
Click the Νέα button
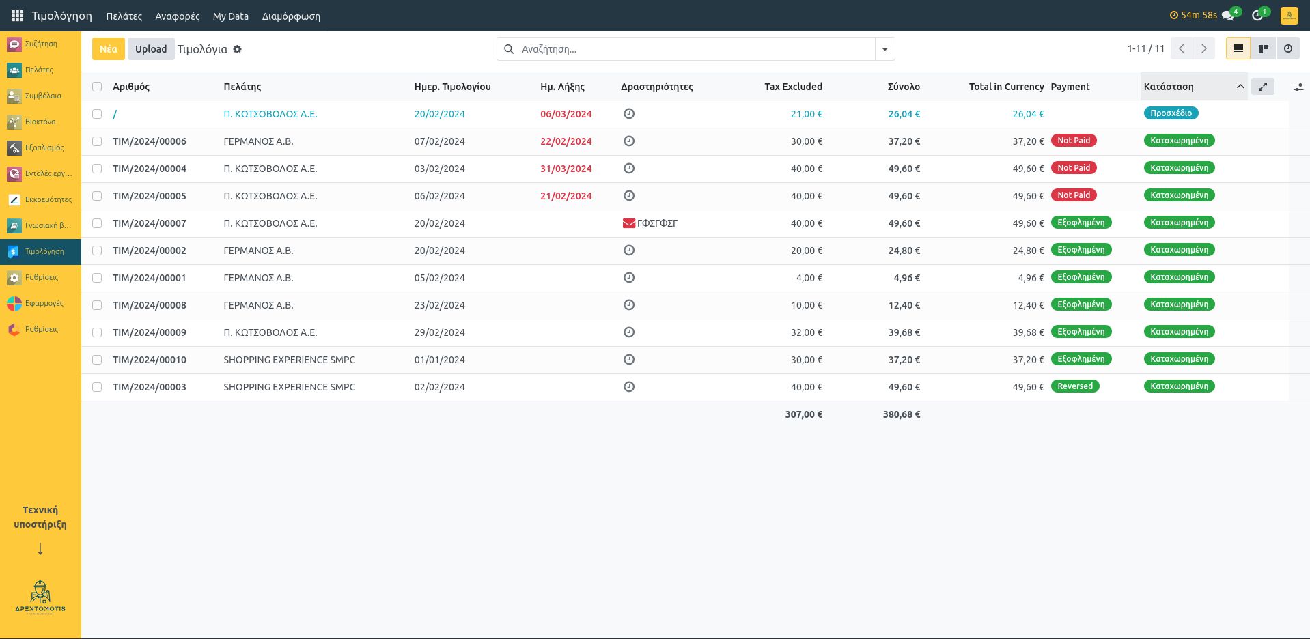pyautogui.click(x=109, y=48)
